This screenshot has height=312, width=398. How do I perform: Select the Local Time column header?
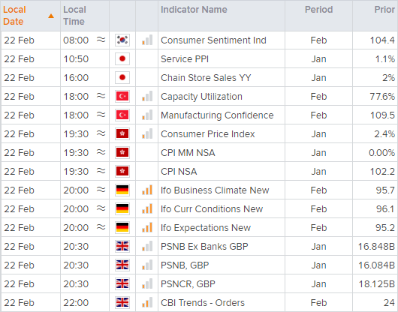[74, 16]
